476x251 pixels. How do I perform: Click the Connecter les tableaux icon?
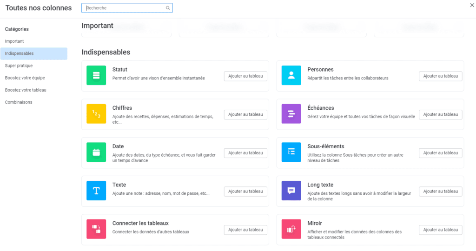tap(96, 229)
